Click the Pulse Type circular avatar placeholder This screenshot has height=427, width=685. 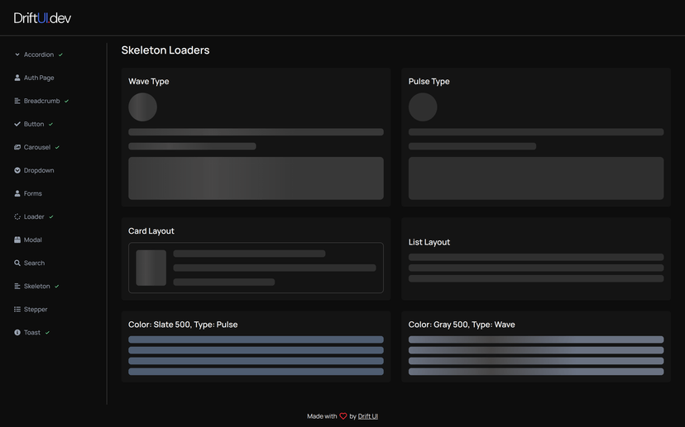pos(423,107)
